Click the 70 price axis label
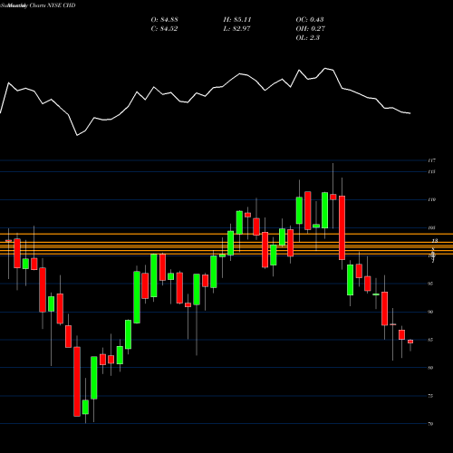 pyautogui.click(x=430, y=424)
